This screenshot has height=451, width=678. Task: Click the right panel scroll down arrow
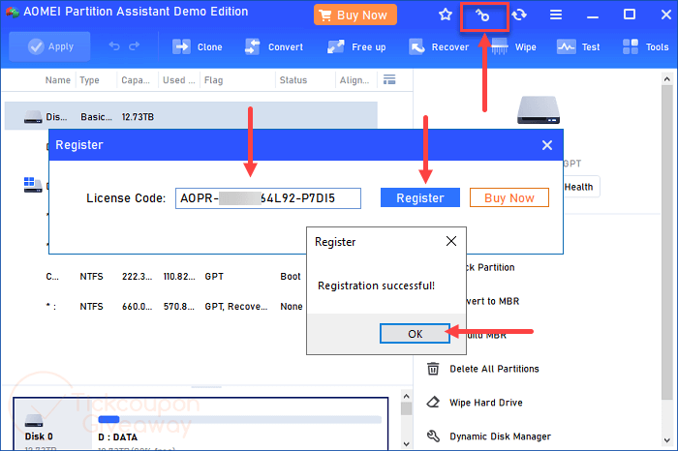point(666,440)
